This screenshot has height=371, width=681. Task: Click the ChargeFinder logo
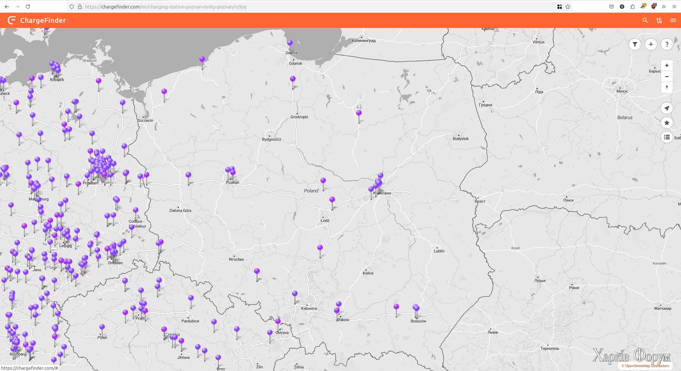[37, 20]
